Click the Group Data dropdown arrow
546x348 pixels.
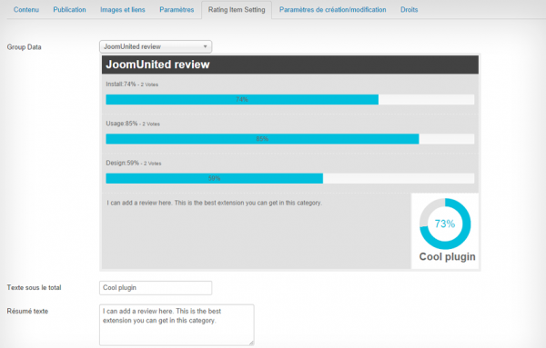click(x=205, y=46)
